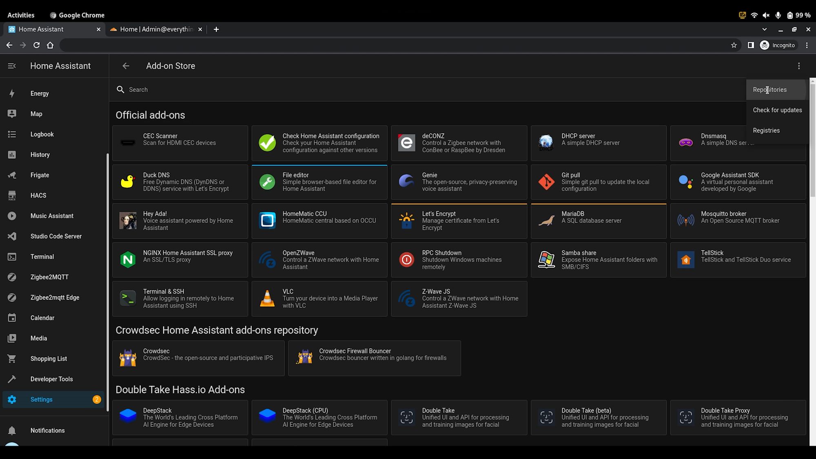Screen dimensions: 816x459
Task: Open Notifications in the sidebar
Action: [53, 430]
